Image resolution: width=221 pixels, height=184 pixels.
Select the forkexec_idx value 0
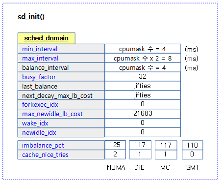point(143,104)
